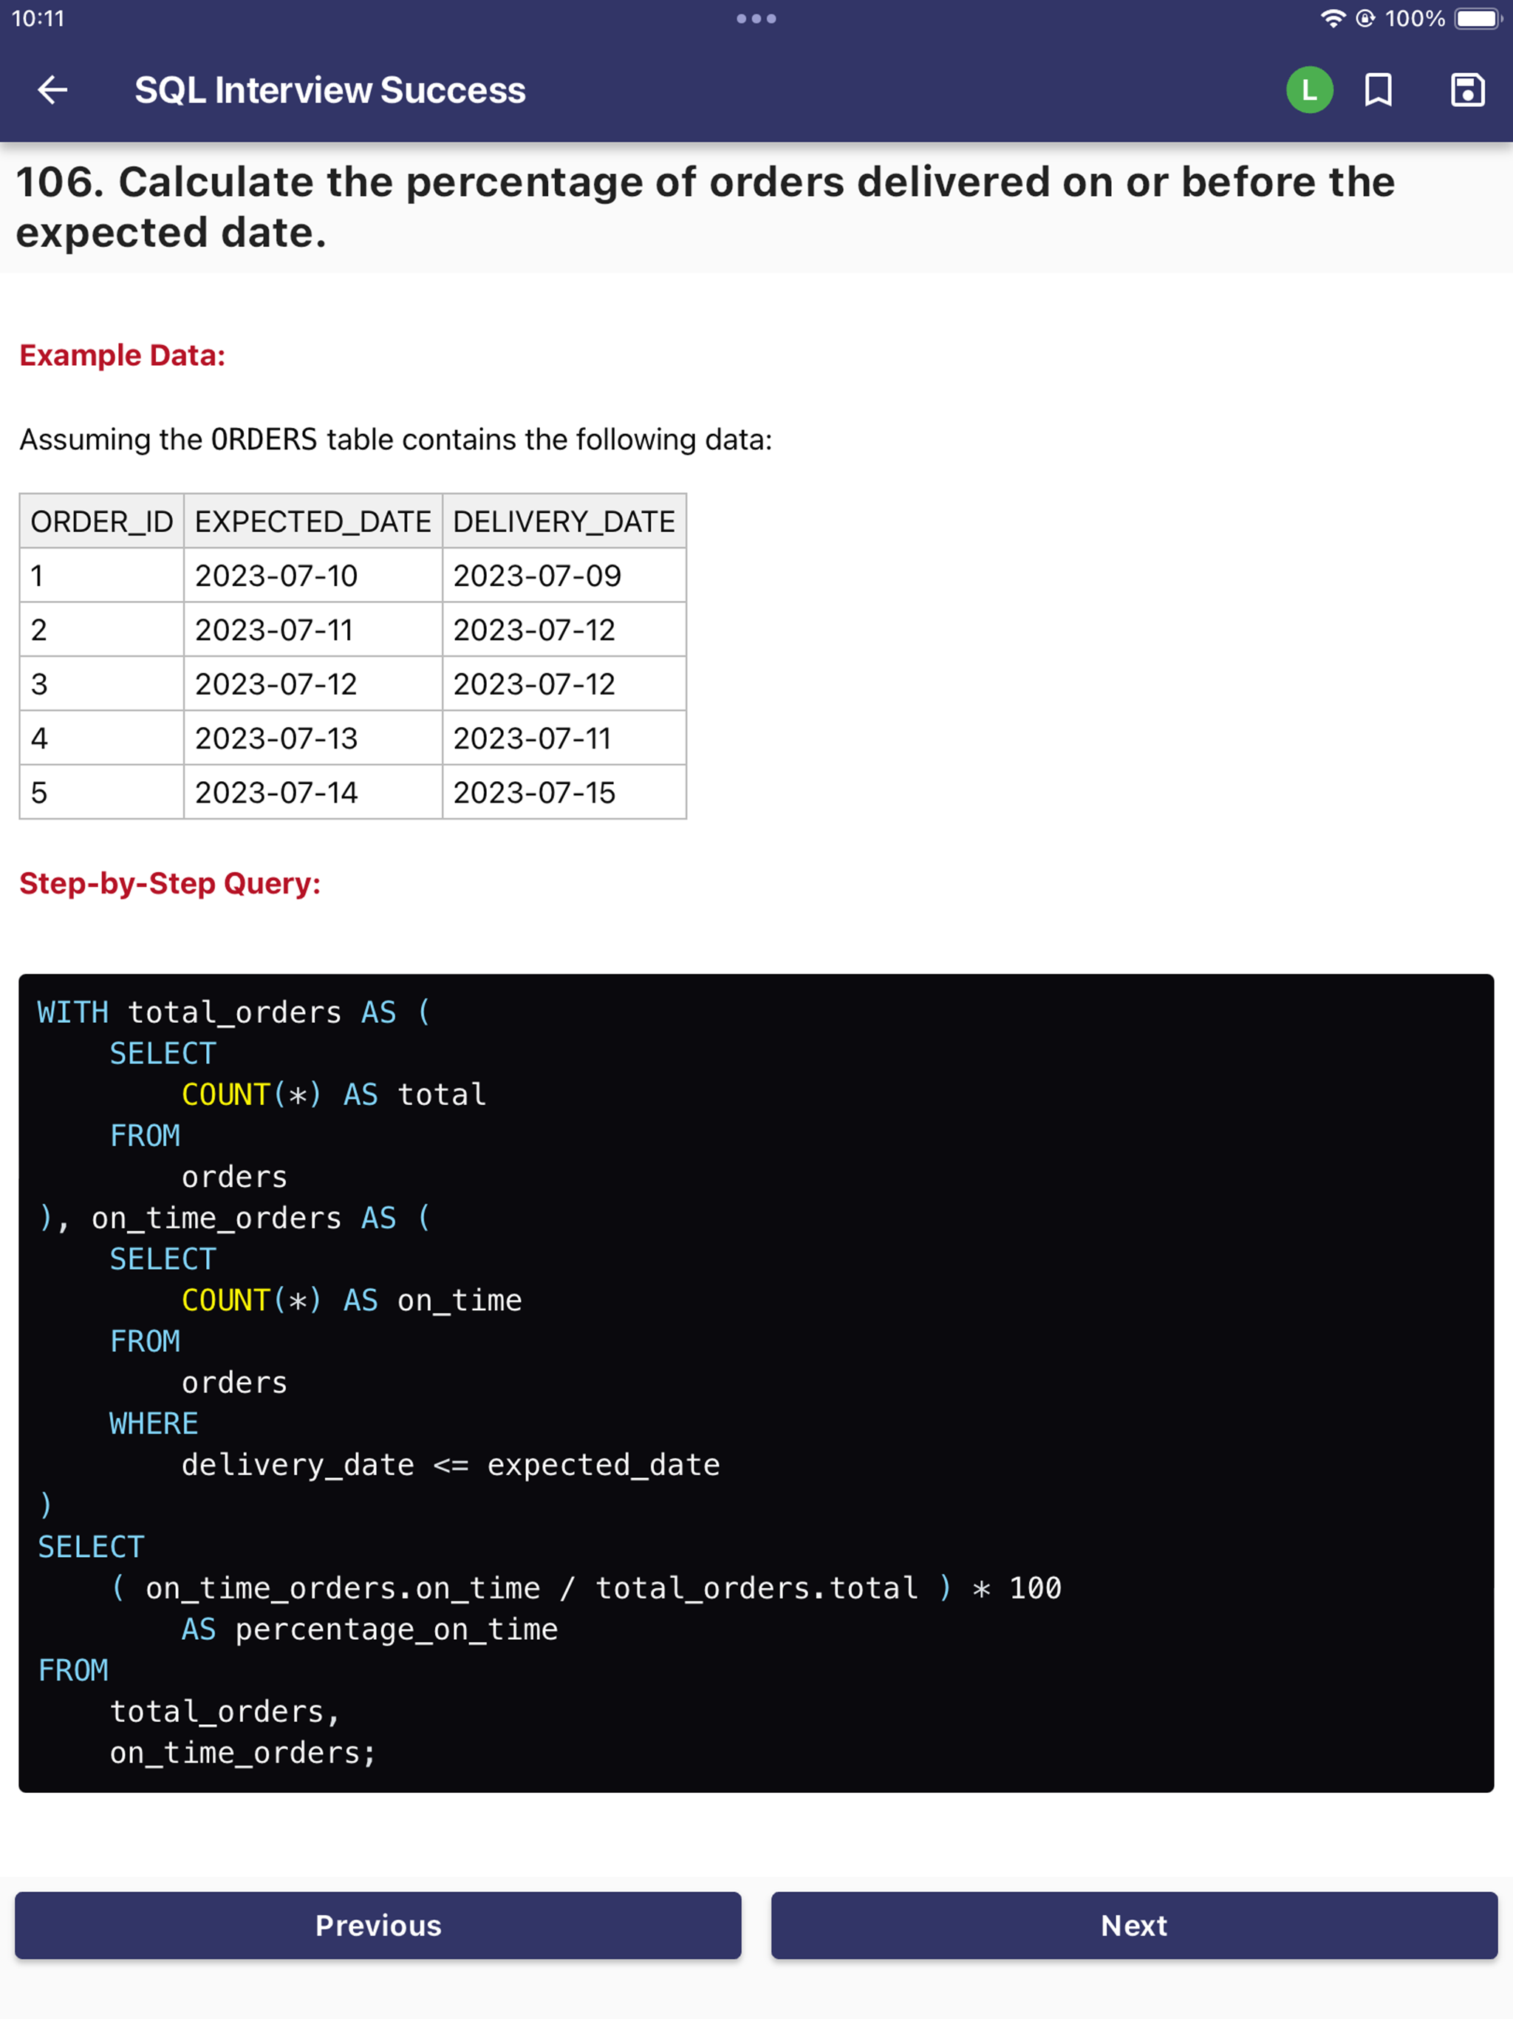
Task: Tap the WITH total_orders AS code line
Action: [x=233, y=1012]
